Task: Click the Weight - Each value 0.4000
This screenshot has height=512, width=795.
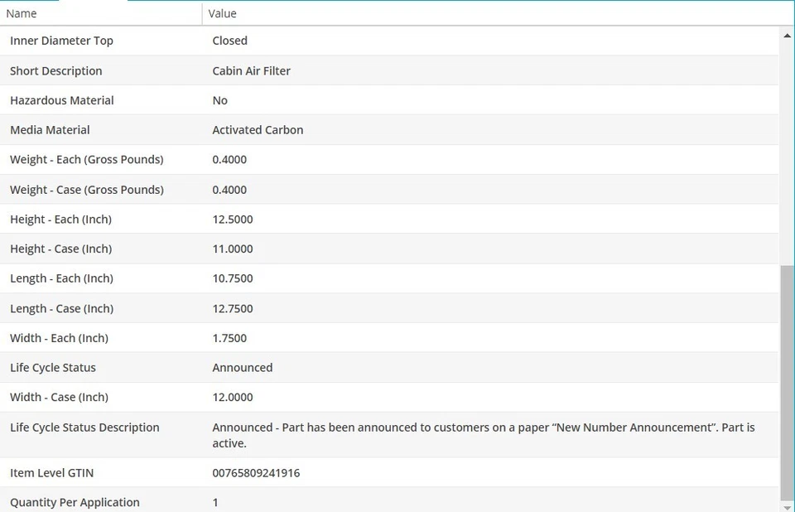Action: pos(229,159)
